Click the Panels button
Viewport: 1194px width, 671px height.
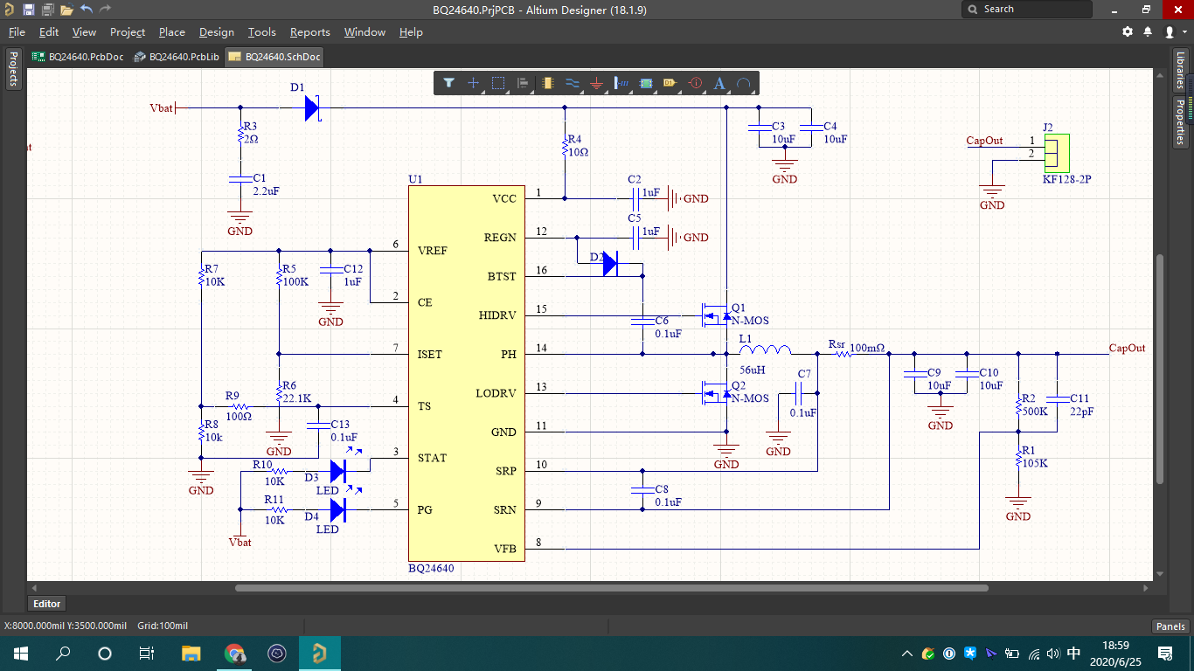1170,626
